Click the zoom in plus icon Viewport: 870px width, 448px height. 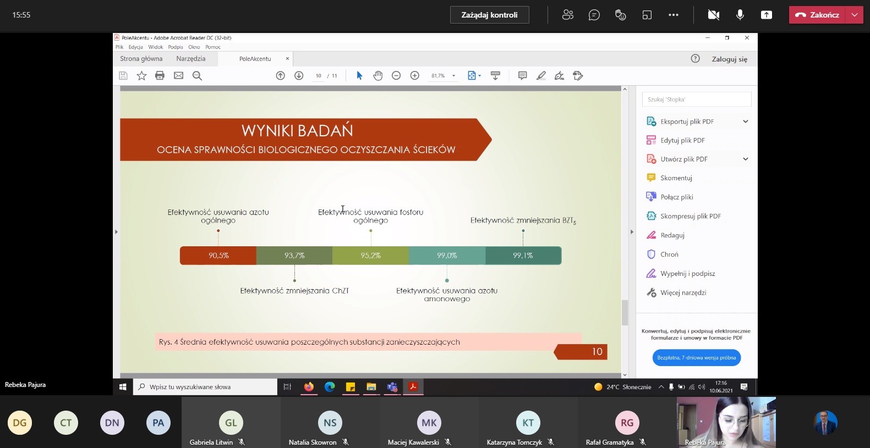[x=415, y=76]
